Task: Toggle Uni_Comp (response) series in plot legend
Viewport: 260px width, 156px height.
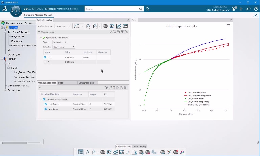Action: click(x=197, y=102)
